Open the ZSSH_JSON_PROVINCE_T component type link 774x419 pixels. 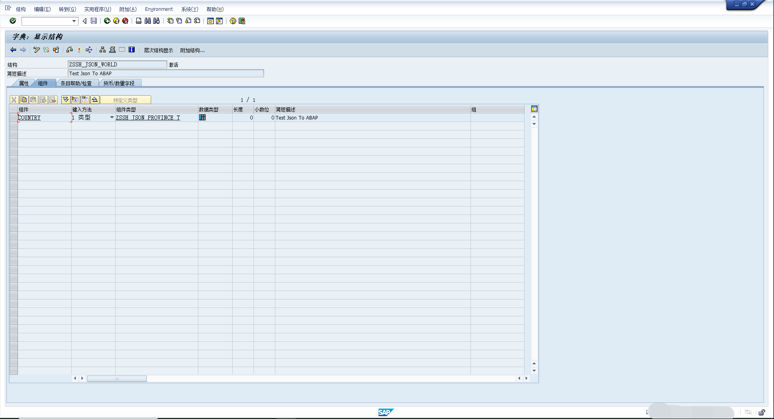pos(148,118)
